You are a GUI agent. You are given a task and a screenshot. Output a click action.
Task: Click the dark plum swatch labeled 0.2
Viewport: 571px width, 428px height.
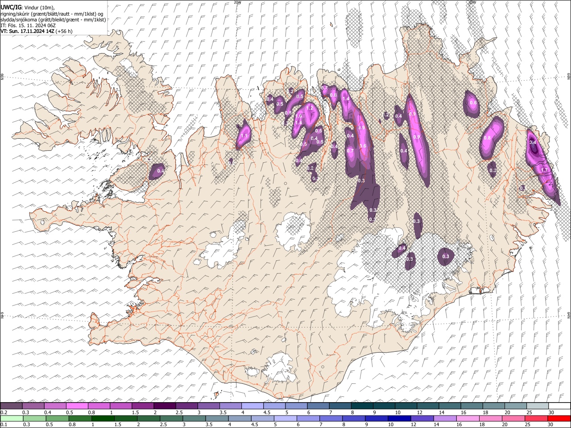tap(11, 406)
